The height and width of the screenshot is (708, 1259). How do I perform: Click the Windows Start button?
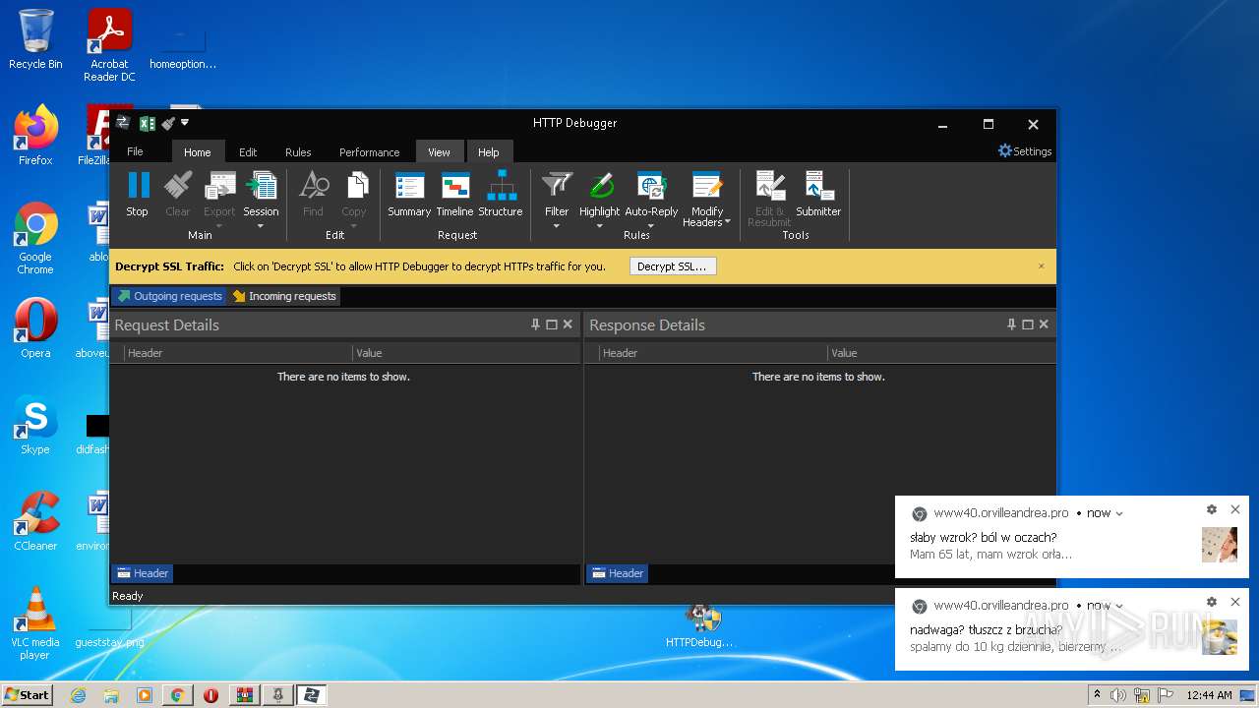(x=27, y=694)
